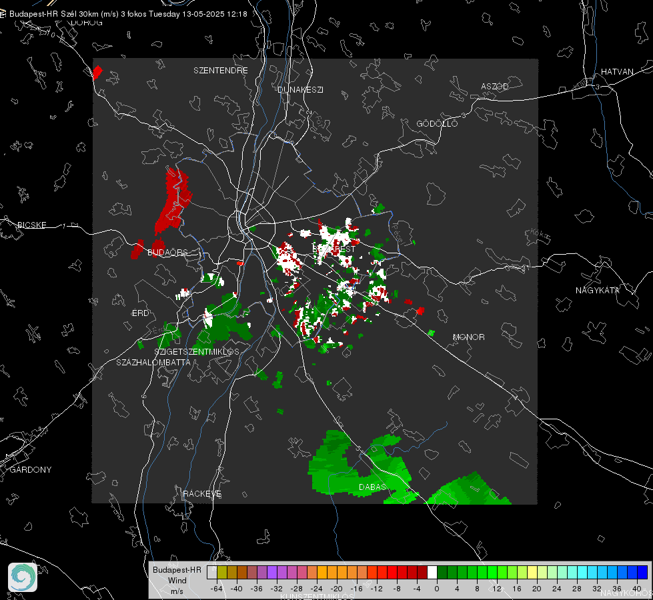This screenshot has height=600, width=653.
Task: Click the BUDAPEST city label
Action: [334, 249]
